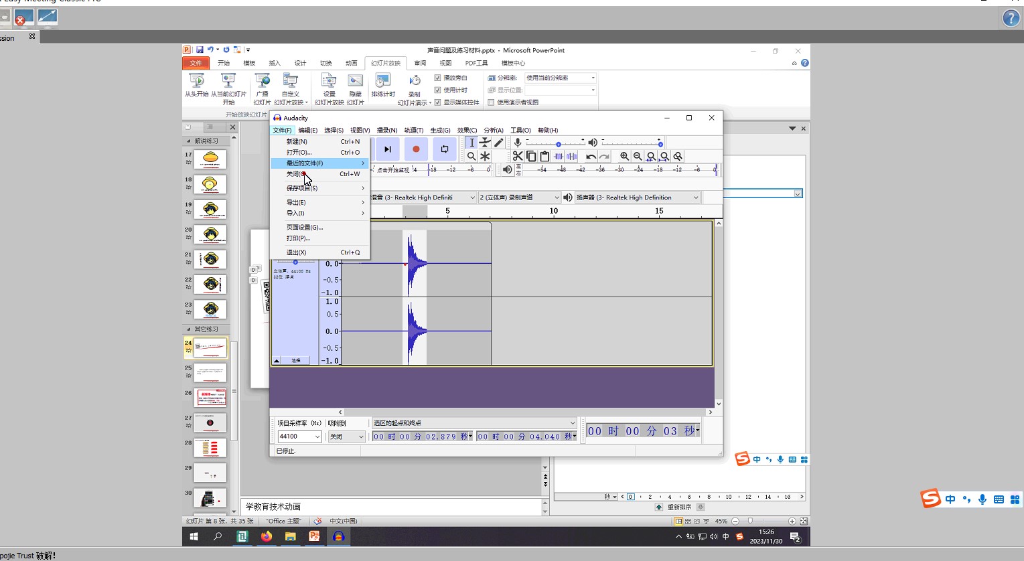Toggle the Audacity Loop button
Screen dimensions: 1024x561
click(444, 149)
